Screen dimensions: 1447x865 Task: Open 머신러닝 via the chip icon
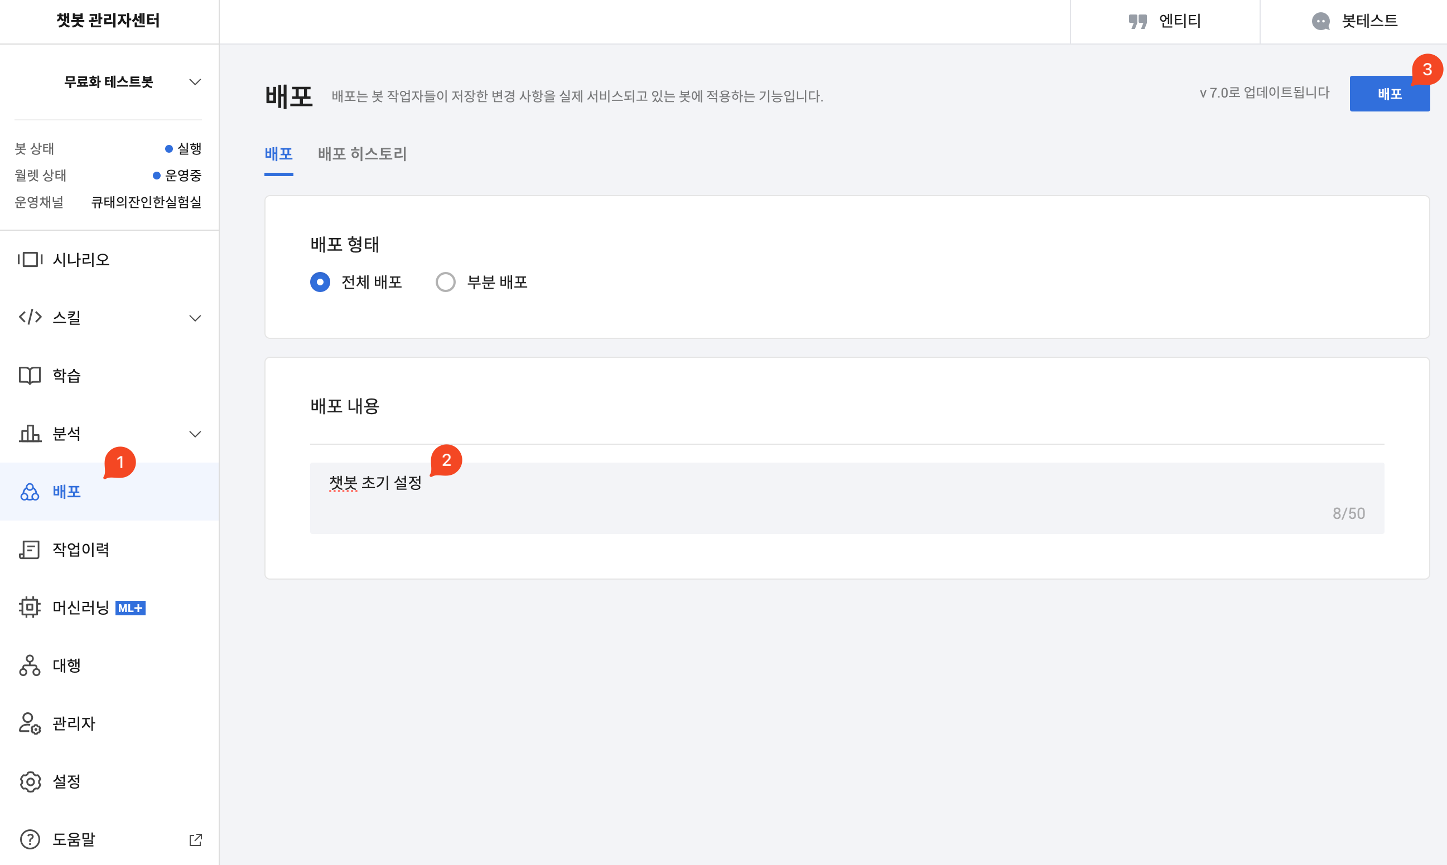pyautogui.click(x=30, y=608)
